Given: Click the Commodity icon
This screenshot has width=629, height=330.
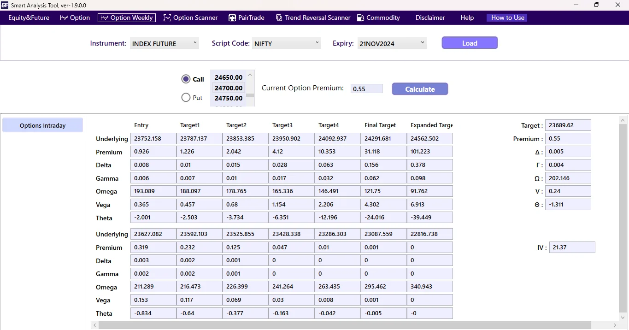Looking at the screenshot, I should pyautogui.click(x=360, y=18).
